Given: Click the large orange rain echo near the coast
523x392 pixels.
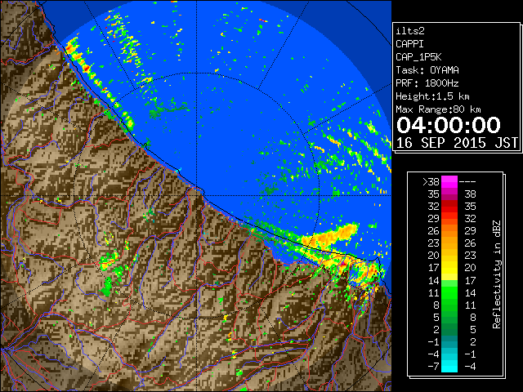Looking at the screenshot, I should tap(330, 236).
